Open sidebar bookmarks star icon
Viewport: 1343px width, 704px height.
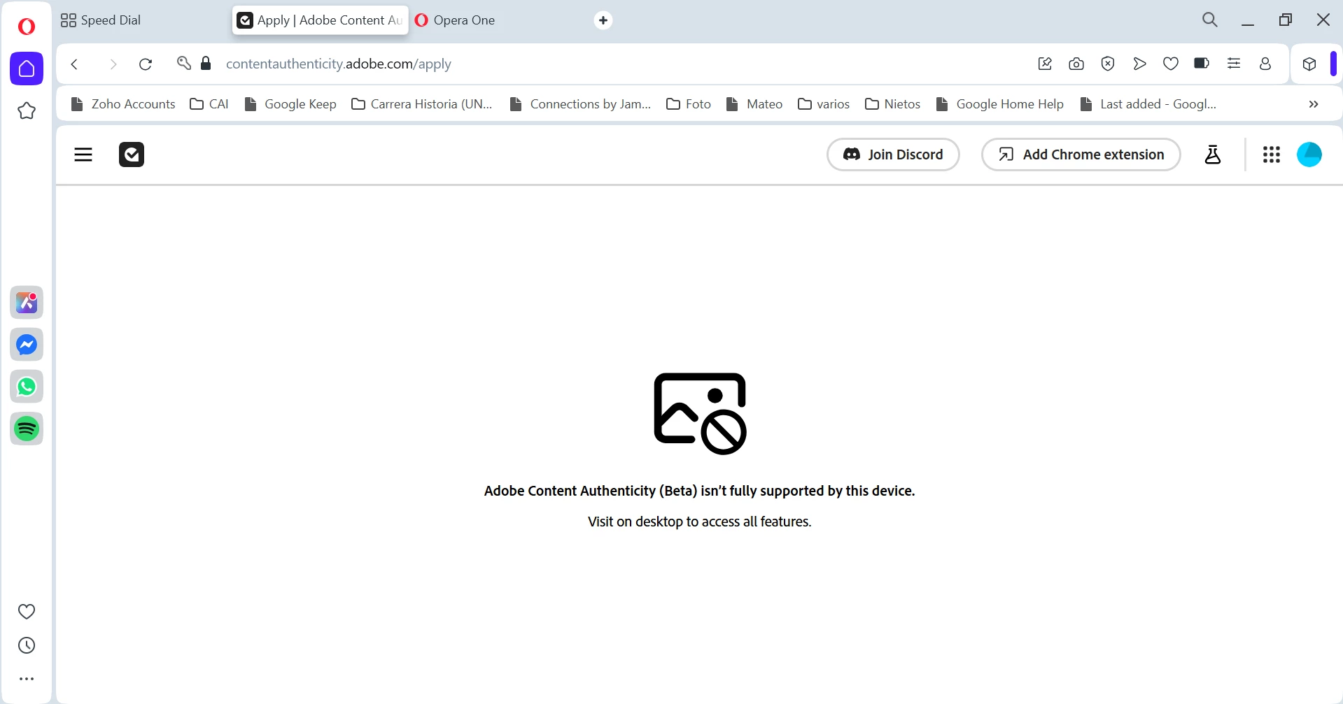pyautogui.click(x=27, y=111)
